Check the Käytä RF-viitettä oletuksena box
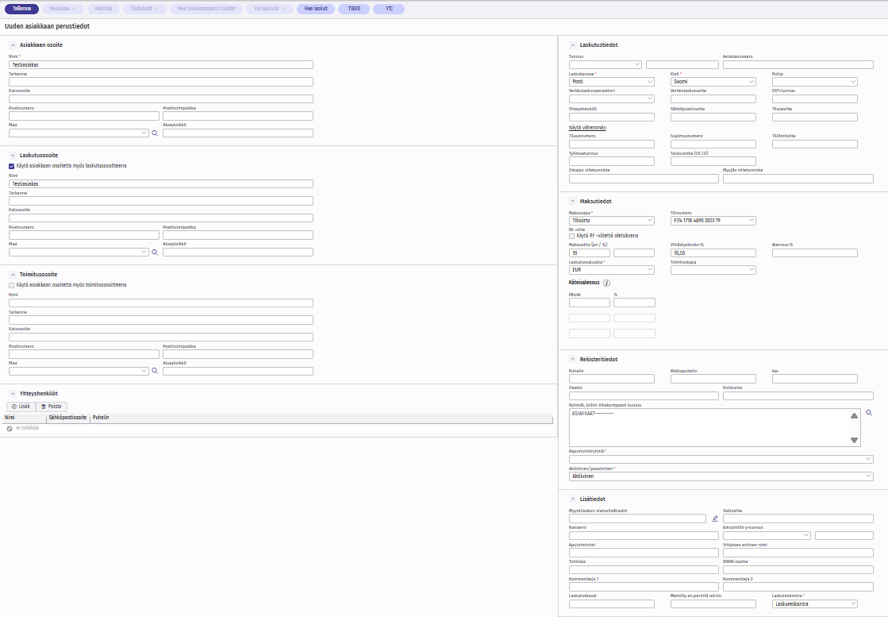 572,236
